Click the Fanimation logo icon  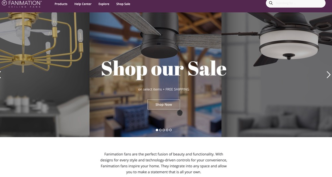pos(4,3)
